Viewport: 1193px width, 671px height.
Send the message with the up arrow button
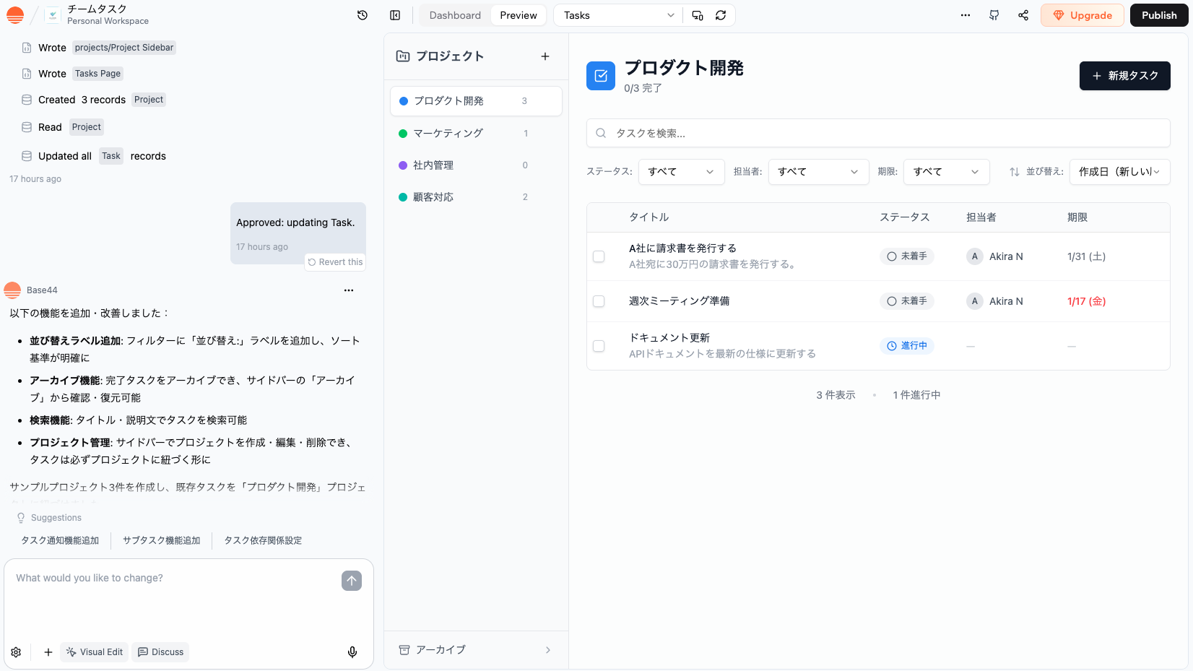point(352,581)
